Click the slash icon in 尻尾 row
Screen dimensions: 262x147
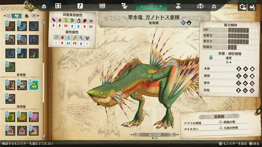point(239,90)
